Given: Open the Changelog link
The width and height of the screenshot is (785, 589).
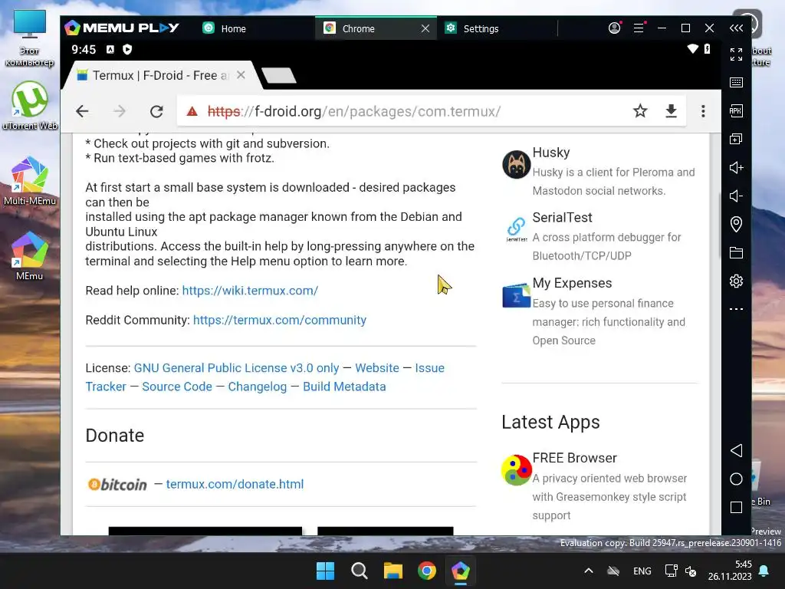Looking at the screenshot, I should [258, 387].
